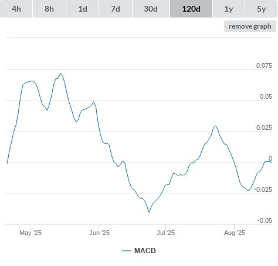Switch chart to 30d range

coord(151,9)
